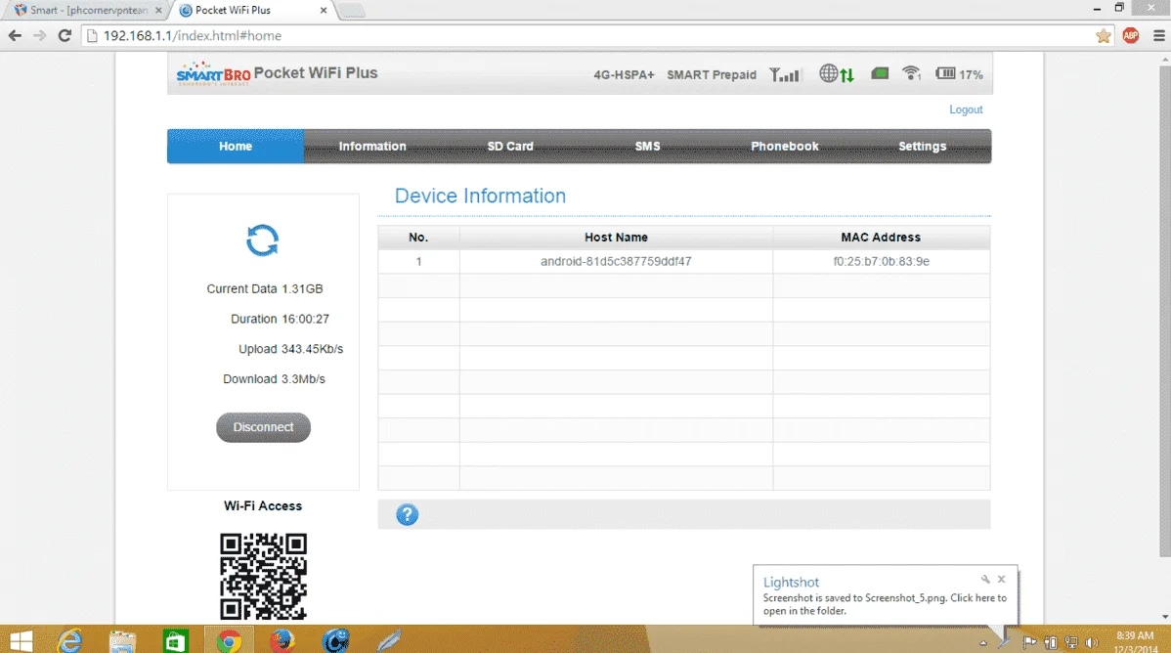Click the Disconnect button
The height and width of the screenshot is (653, 1171).
pos(264,427)
